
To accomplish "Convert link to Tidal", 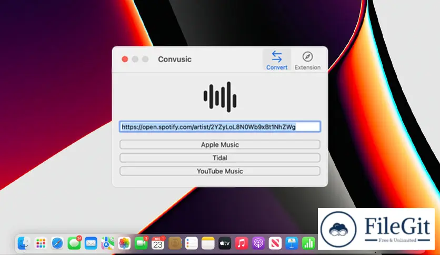I will click(219, 158).
